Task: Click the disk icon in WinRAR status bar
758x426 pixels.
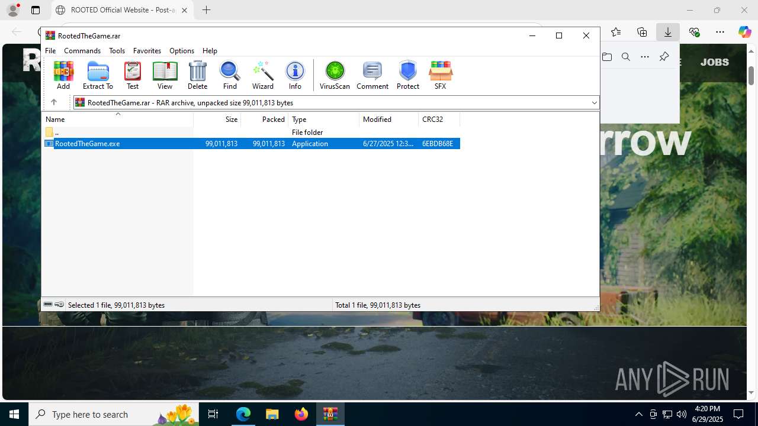Action: click(48, 305)
